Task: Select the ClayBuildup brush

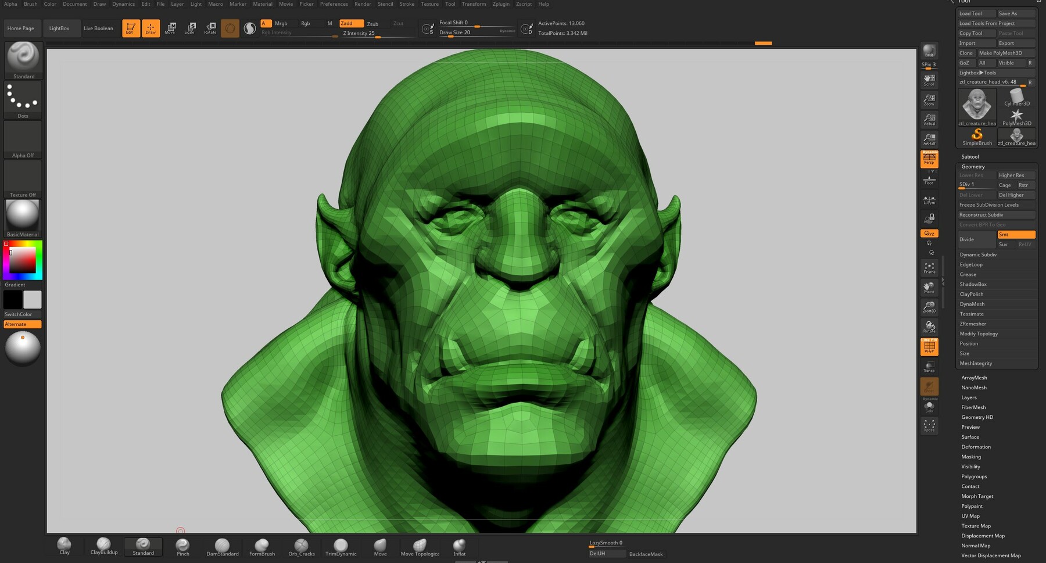Action: click(x=103, y=546)
